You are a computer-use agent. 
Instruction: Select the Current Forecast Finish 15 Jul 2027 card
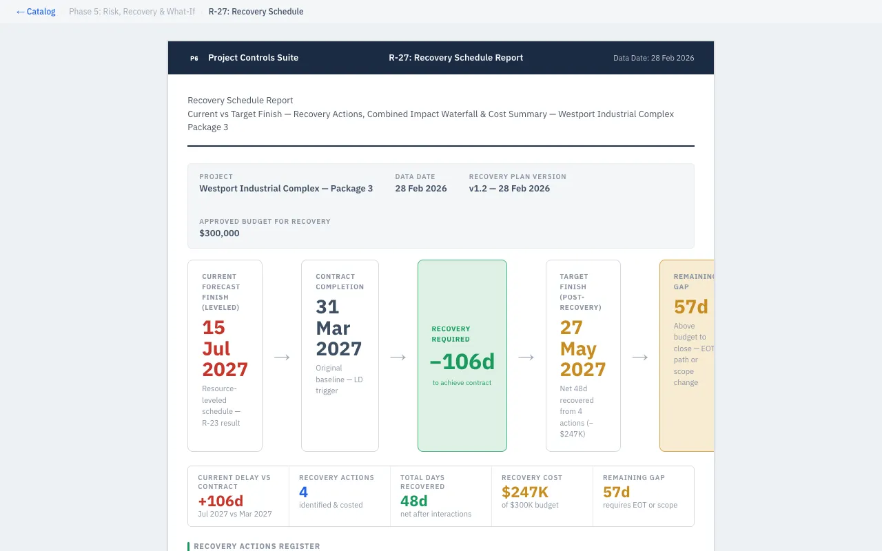click(225, 355)
